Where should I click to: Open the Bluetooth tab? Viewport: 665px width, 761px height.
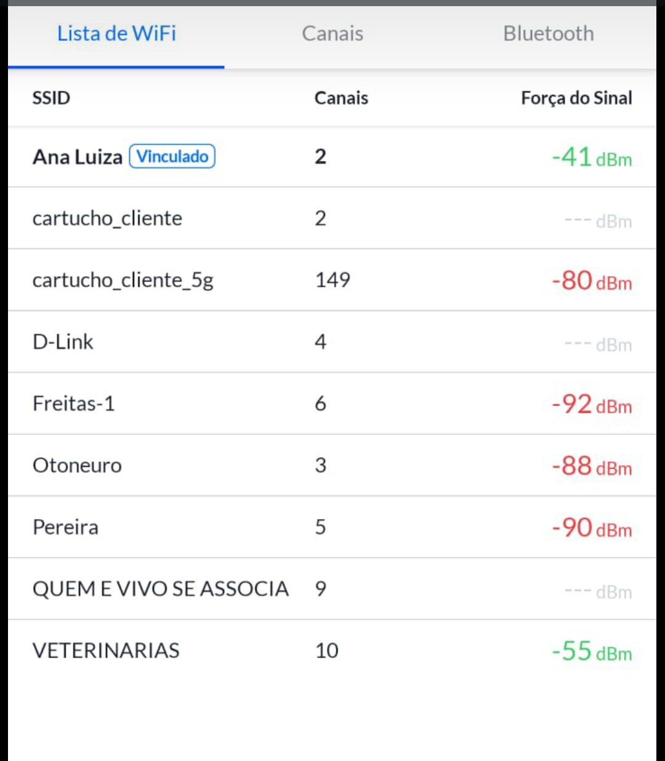[x=548, y=34]
